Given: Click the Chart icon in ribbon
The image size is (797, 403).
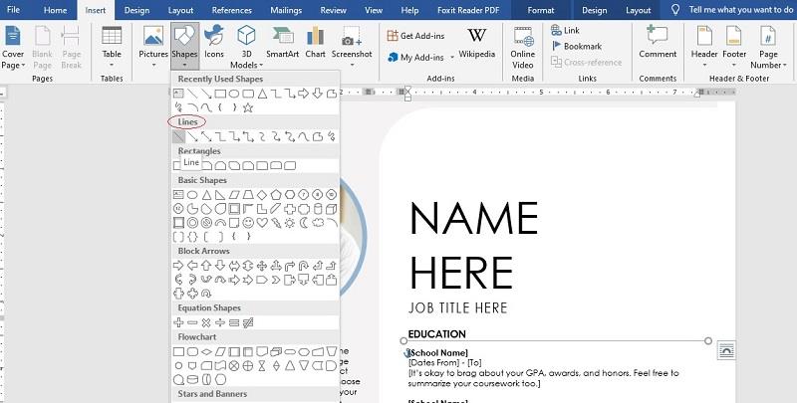Looking at the screenshot, I should click(x=315, y=44).
